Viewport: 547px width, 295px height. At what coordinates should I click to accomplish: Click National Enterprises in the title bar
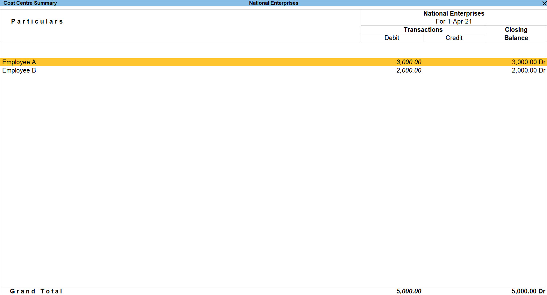click(274, 3)
